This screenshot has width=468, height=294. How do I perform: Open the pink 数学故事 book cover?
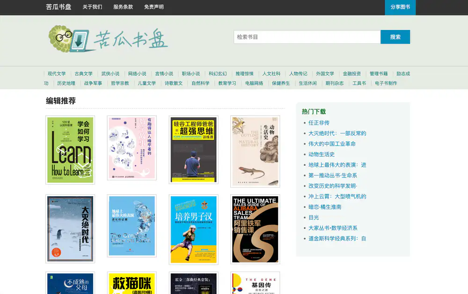point(132,148)
